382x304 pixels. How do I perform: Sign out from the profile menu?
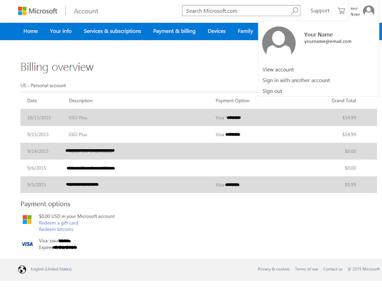(x=272, y=91)
